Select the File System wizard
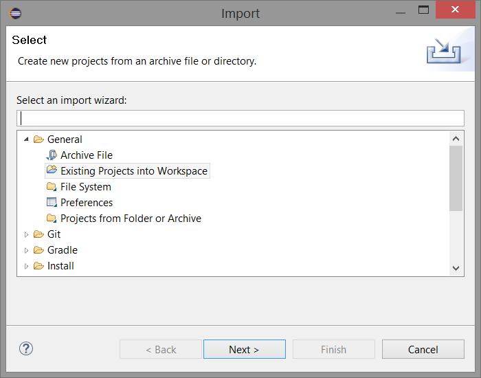Image resolution: width=481 pixels, height=378 pixels. [86, 187]
